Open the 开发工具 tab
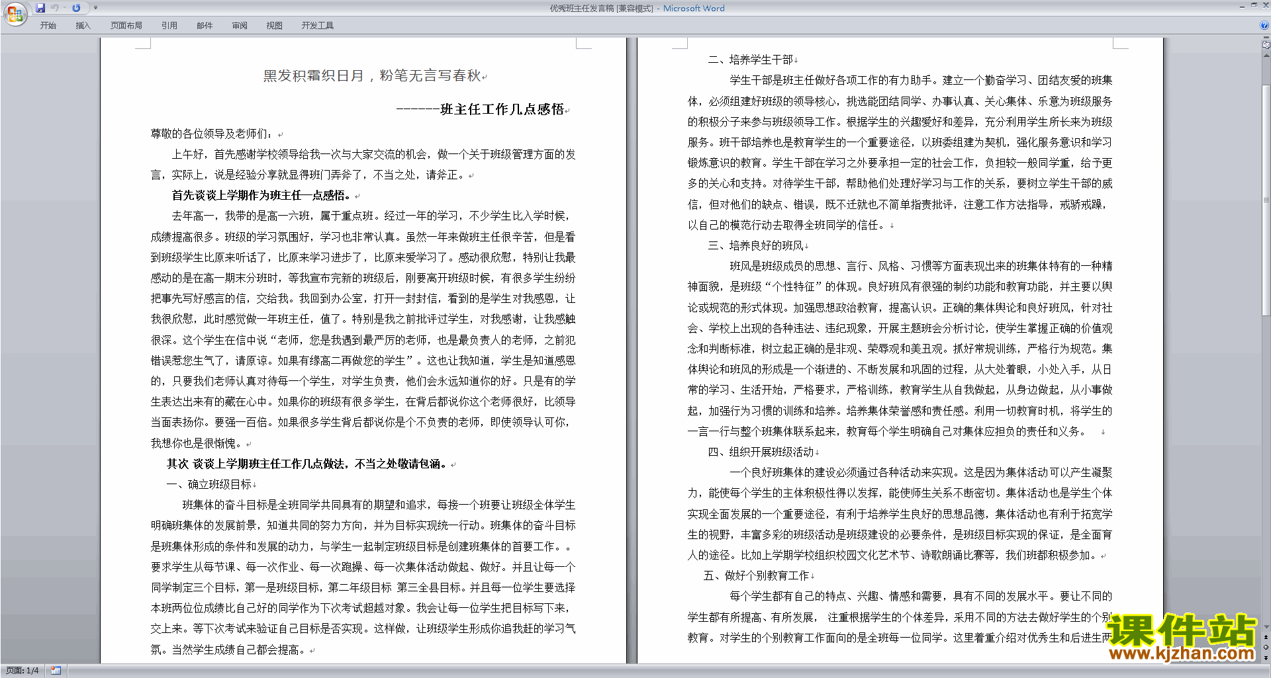The height and width of the screenshot is (678, 1271). 318,26
